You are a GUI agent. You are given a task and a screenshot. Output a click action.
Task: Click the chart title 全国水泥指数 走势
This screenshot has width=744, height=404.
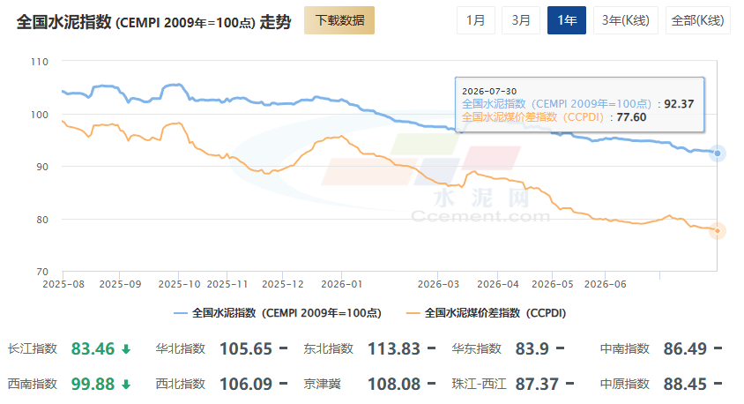click(153, 22)
